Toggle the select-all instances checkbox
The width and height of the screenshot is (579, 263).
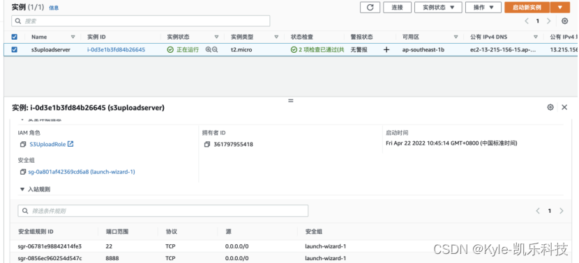[15, 37]
